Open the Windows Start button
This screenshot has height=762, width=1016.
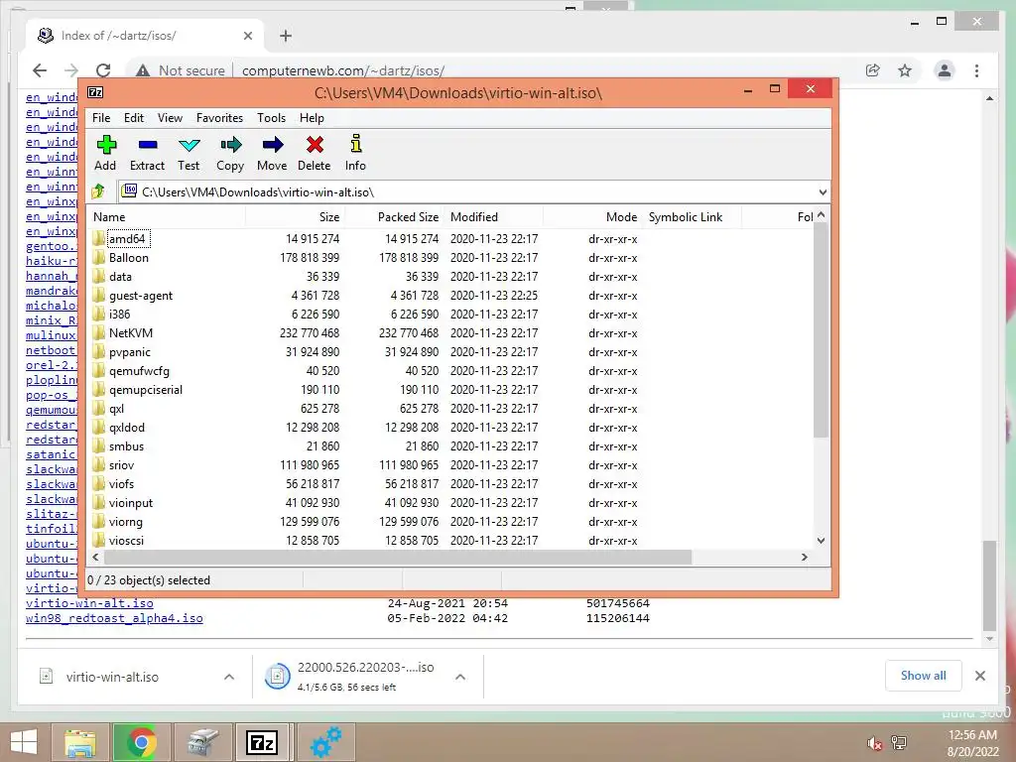[x=24, y=742]
